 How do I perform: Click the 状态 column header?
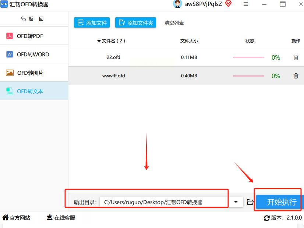250,41
